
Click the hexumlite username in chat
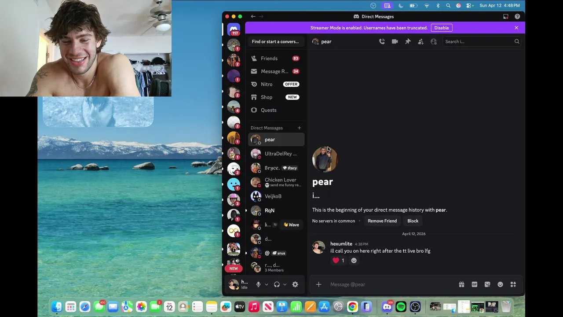(x=341, y=243)
